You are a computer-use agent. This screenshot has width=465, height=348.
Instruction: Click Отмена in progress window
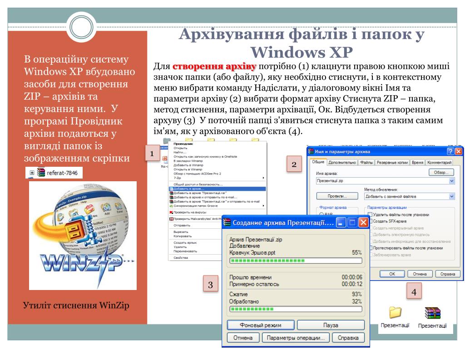pyautogui.click(x=243, y=338)
